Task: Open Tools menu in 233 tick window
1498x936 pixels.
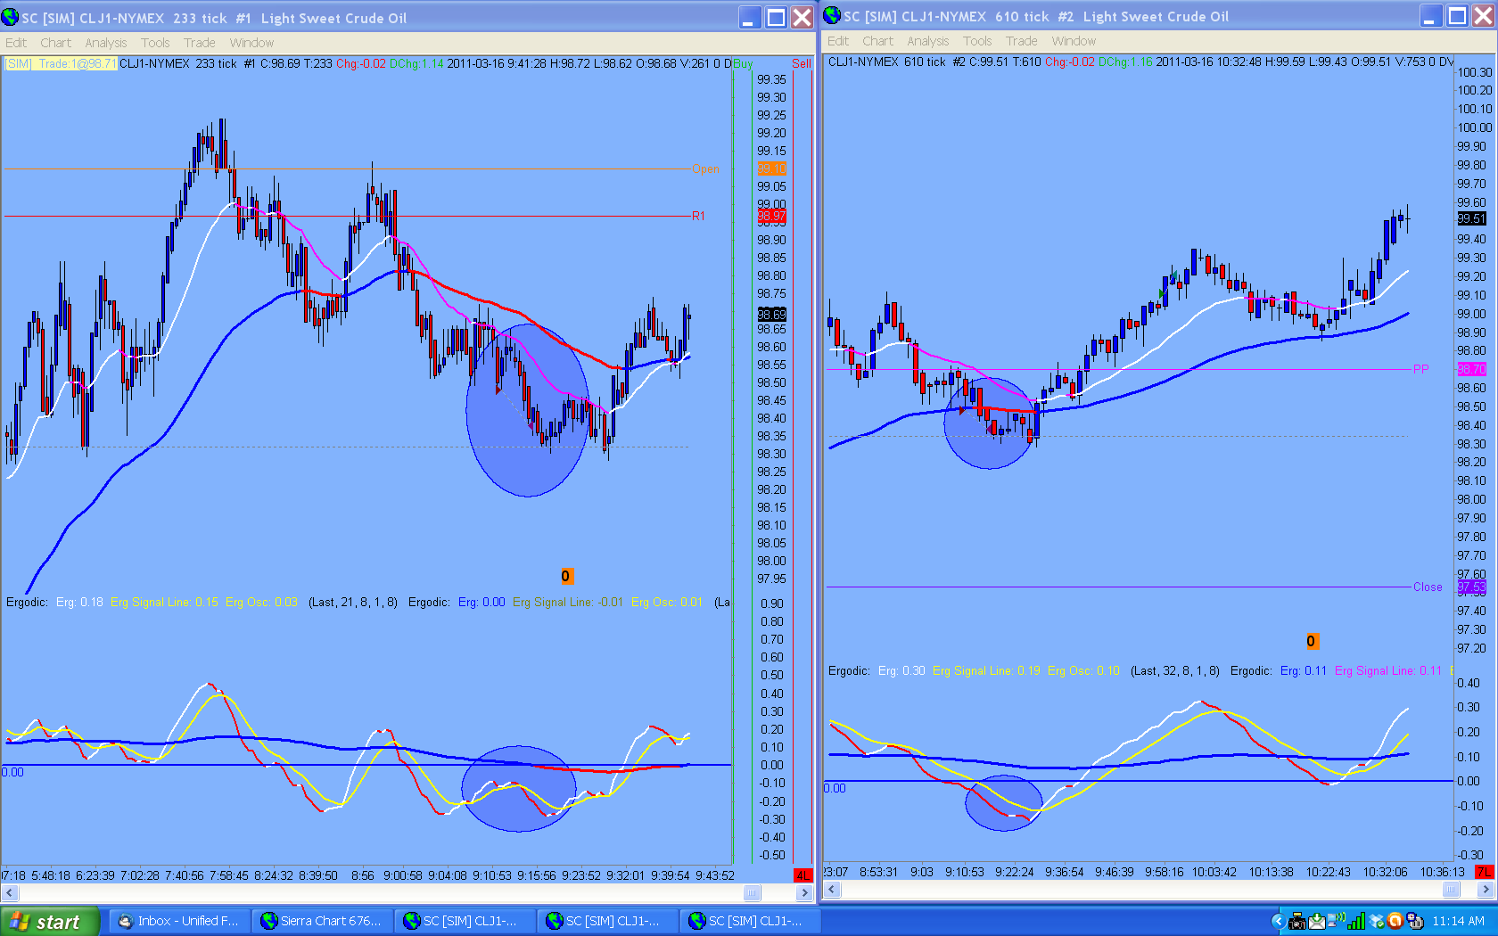Action: pyautogui.click(x=155, y=43)
